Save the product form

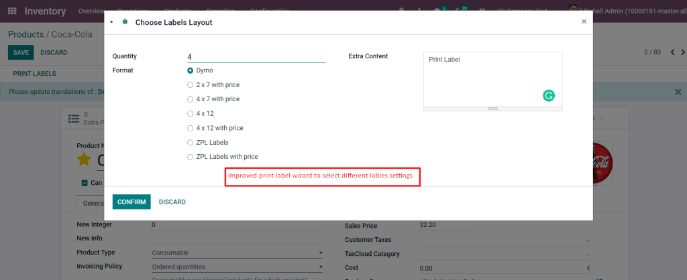click(21, 52)
